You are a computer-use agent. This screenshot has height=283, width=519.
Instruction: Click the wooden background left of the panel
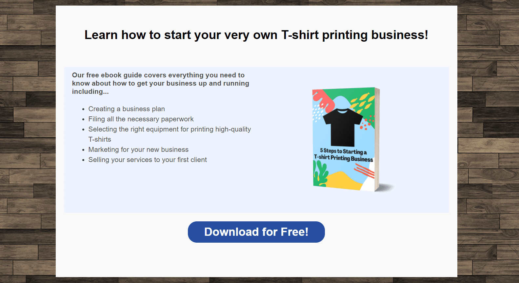click(28, 141)
